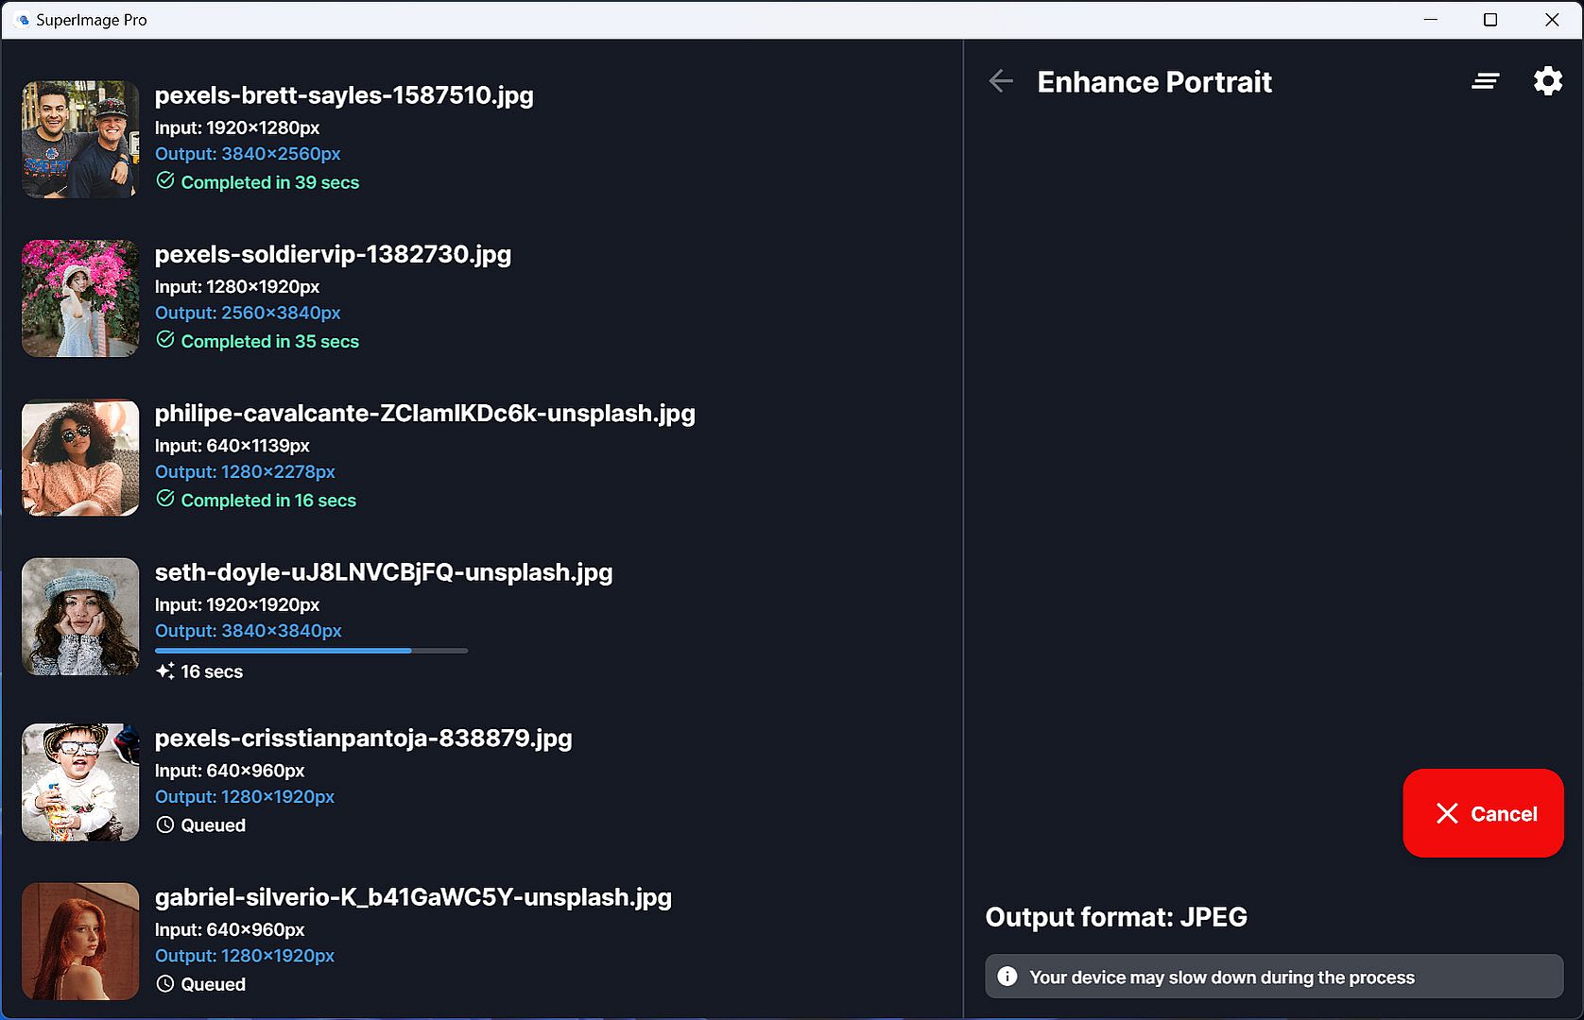Select the pexels-brett-sayles thumbnail of two men
Image resolution: width=1584 pixels, height=1020 pixels.
(x=80, y=139)
